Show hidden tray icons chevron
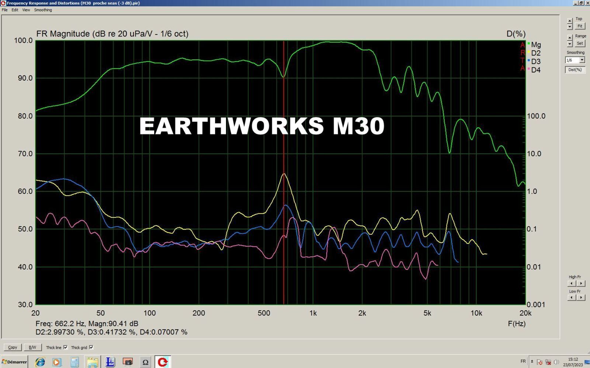 pyautogui.click(x=532, y=362)
